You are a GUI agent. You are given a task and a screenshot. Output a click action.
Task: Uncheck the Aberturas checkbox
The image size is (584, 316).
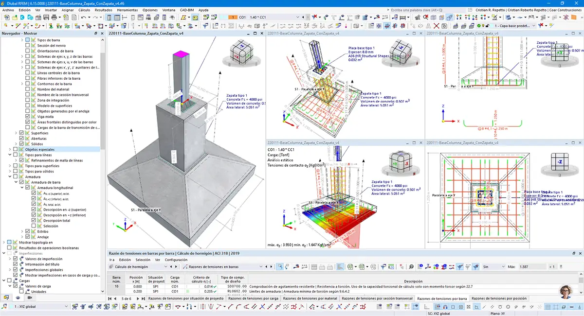pos(21,139)
